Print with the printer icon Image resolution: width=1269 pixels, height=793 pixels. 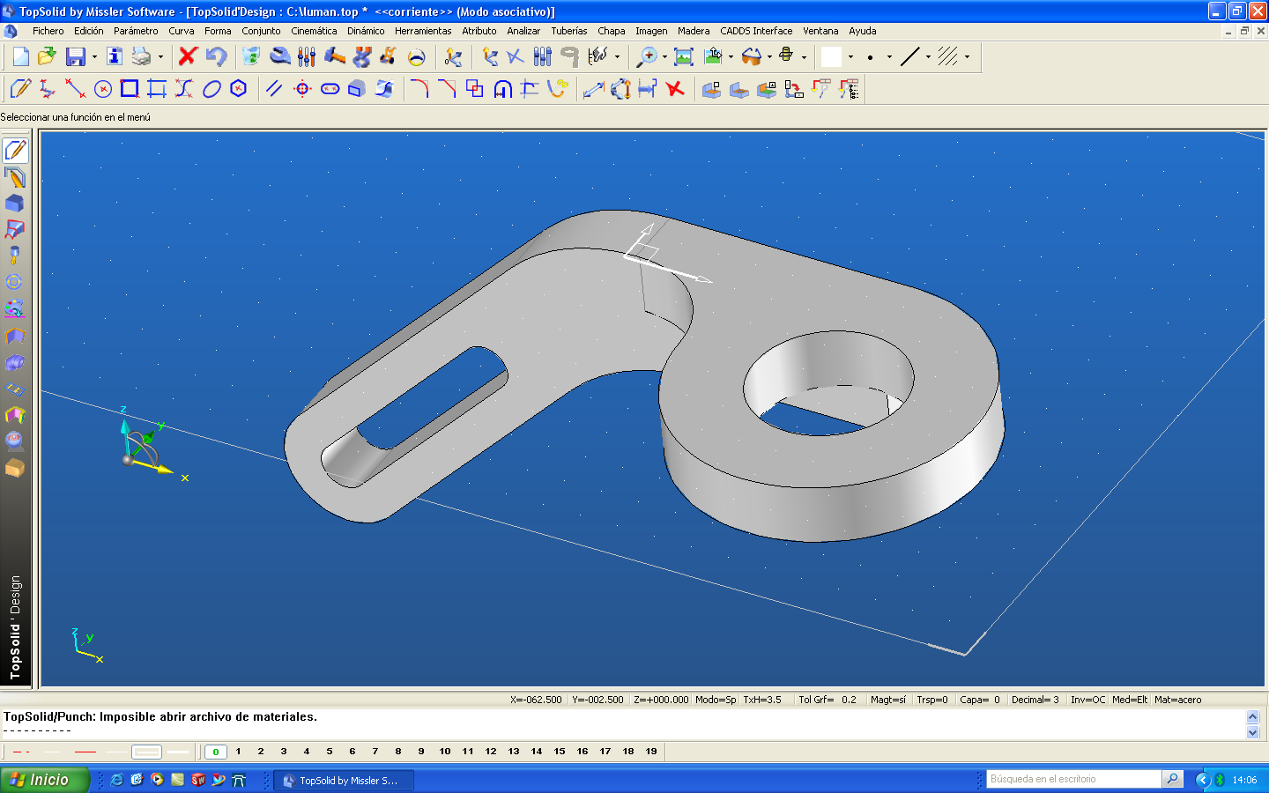[142, 56]
